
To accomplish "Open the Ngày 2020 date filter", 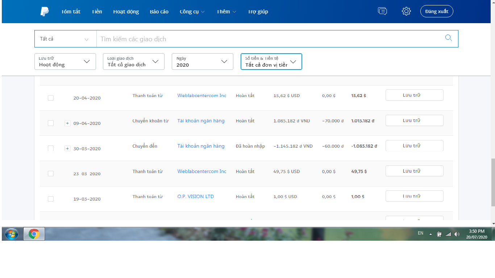I will (203, 62).
